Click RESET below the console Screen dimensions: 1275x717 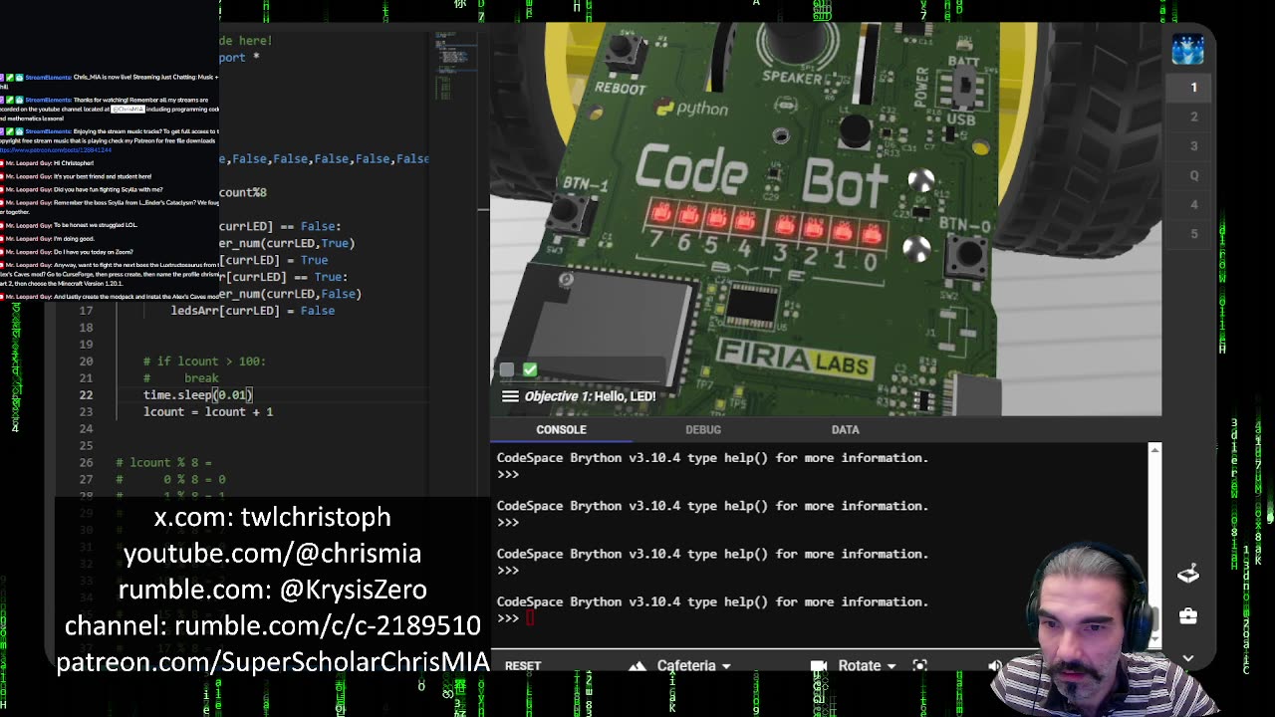point(523,666)
